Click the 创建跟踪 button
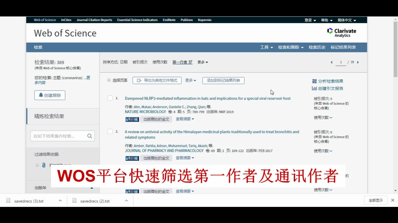 coord(50,95)
